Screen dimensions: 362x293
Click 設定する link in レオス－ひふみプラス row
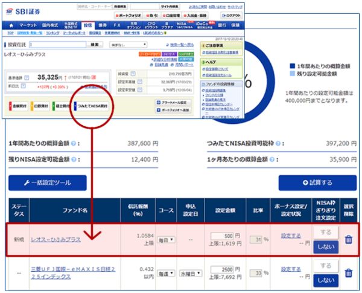pos(291,236)
